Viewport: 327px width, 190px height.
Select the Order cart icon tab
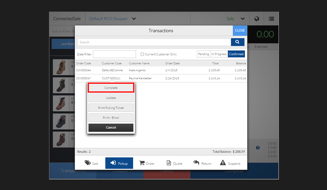pyautogui.click(x=147, y=163)
